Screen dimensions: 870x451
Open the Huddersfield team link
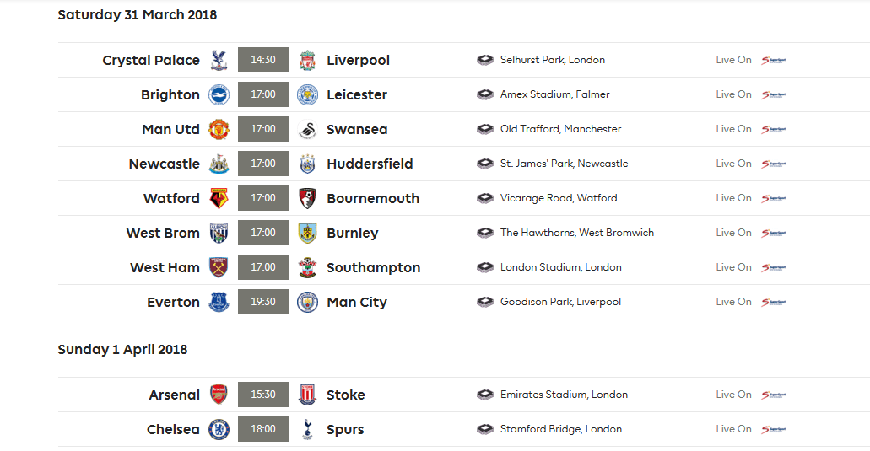pos(370,164)
